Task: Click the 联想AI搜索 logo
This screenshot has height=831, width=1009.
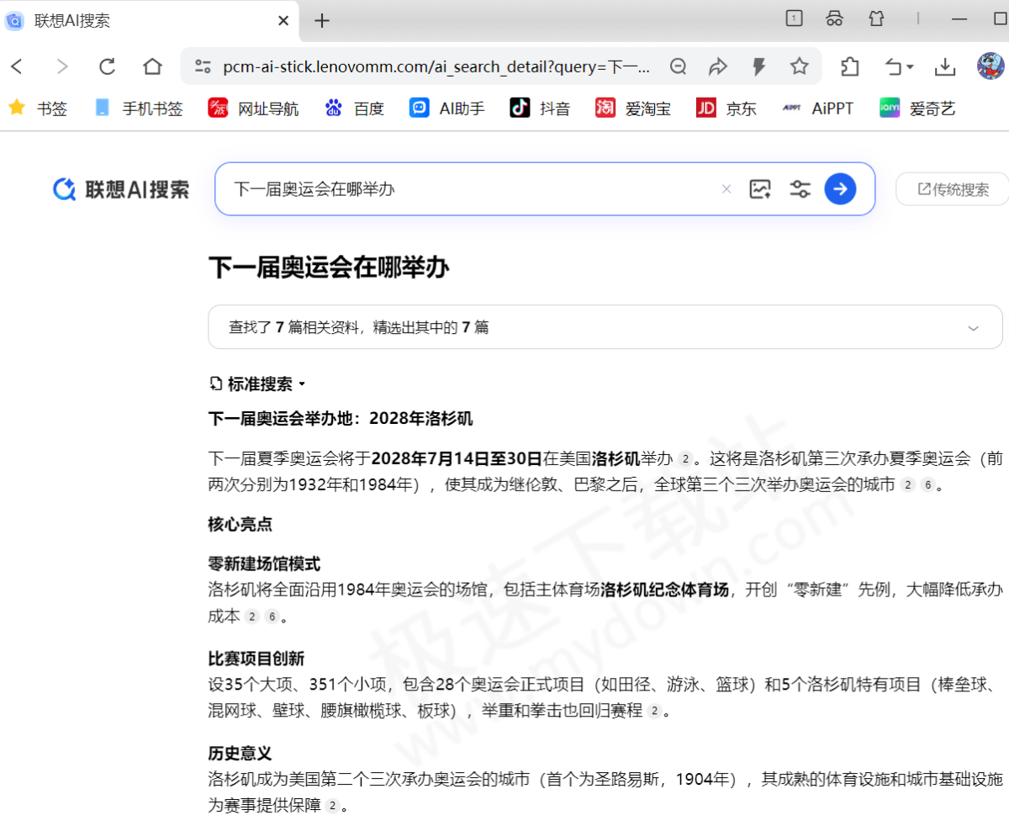Action: (x=120, y=188)
